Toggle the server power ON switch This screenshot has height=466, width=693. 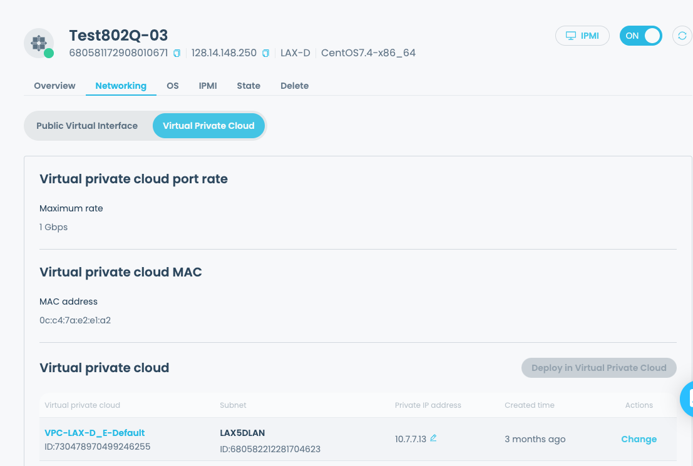[640, 36]
